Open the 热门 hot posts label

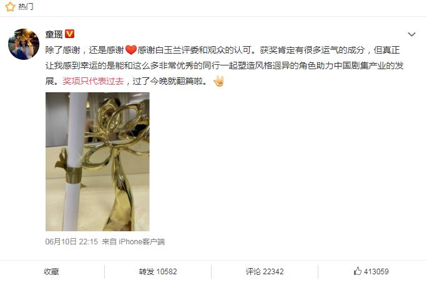[26, 6]
